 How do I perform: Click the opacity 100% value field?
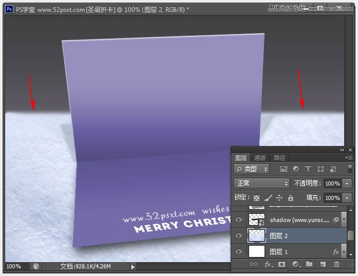tap(333, 183)
